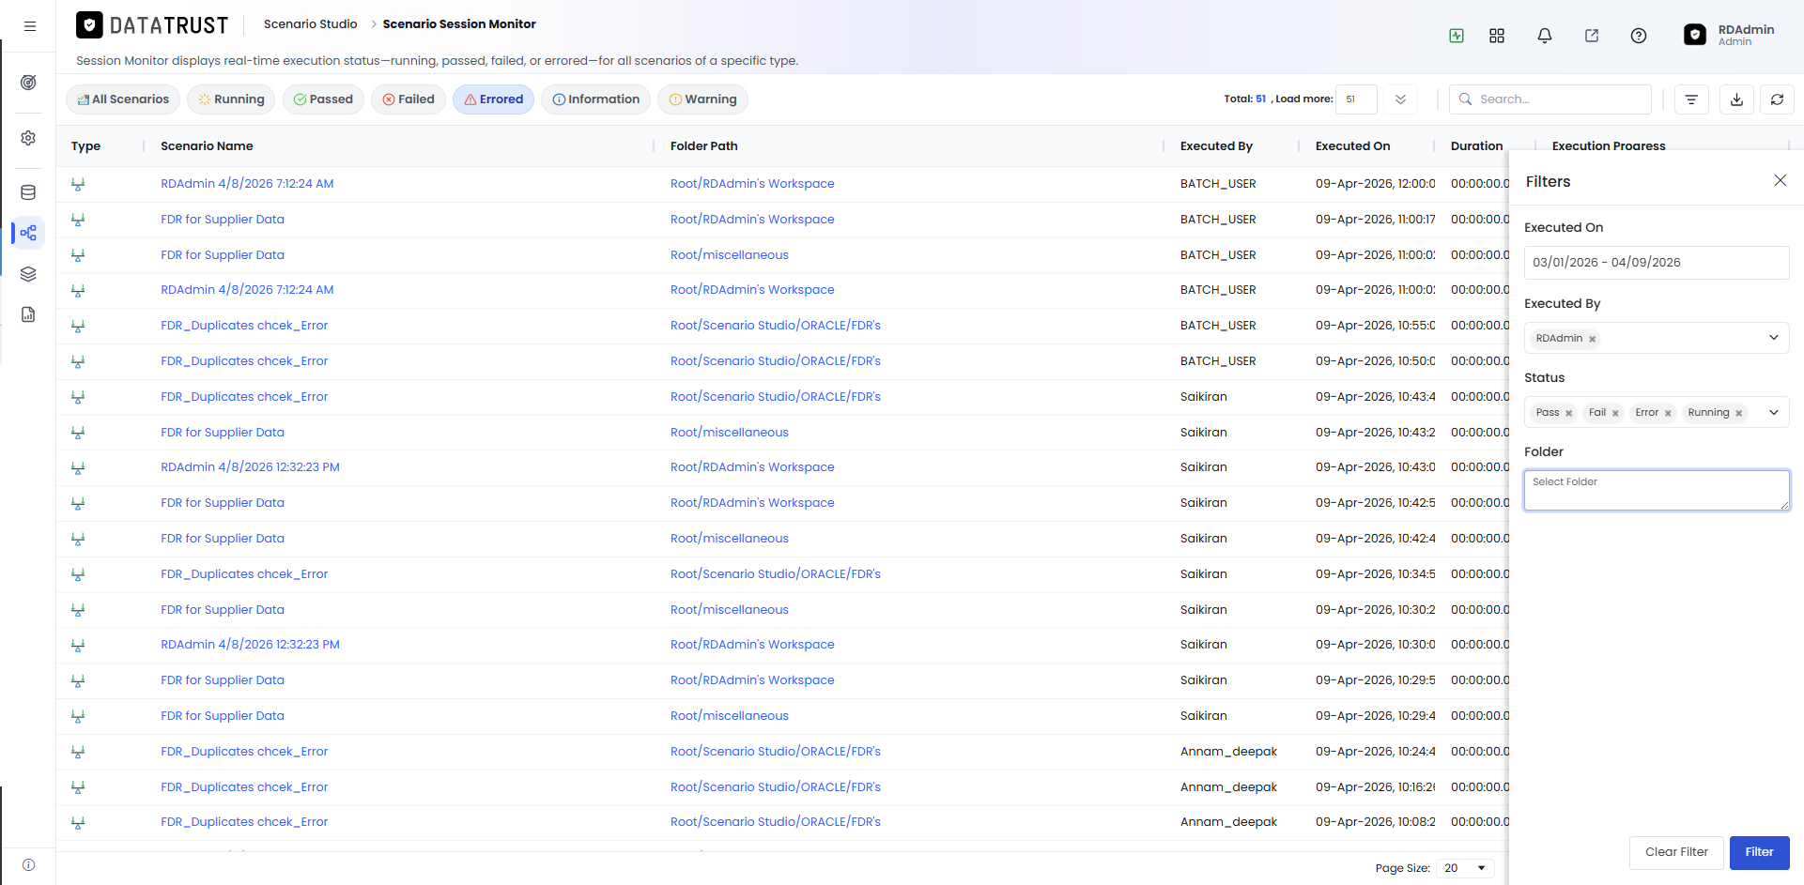This screenshot has width=1804, height=885.
Task: Open the layers icon in sidebar
Action: pyautogui.click(x=28, y=274)
